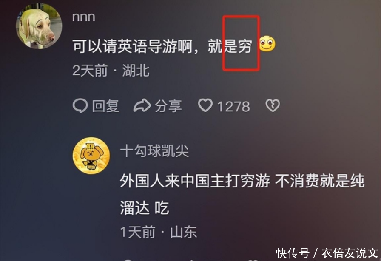Like the comment with the heart icon
Viewport: 381px width, 261px height.
(x=205, y=105)
